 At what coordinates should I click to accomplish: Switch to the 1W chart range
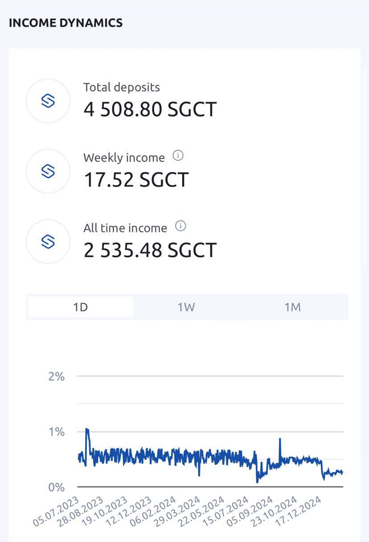(x=186, y=307)
